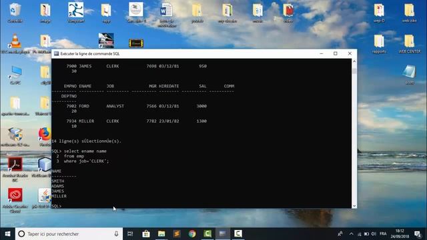Viewport: 427px width, 240px height.
Task: Open the People icon in system tray
Action: tap(340, 234)
